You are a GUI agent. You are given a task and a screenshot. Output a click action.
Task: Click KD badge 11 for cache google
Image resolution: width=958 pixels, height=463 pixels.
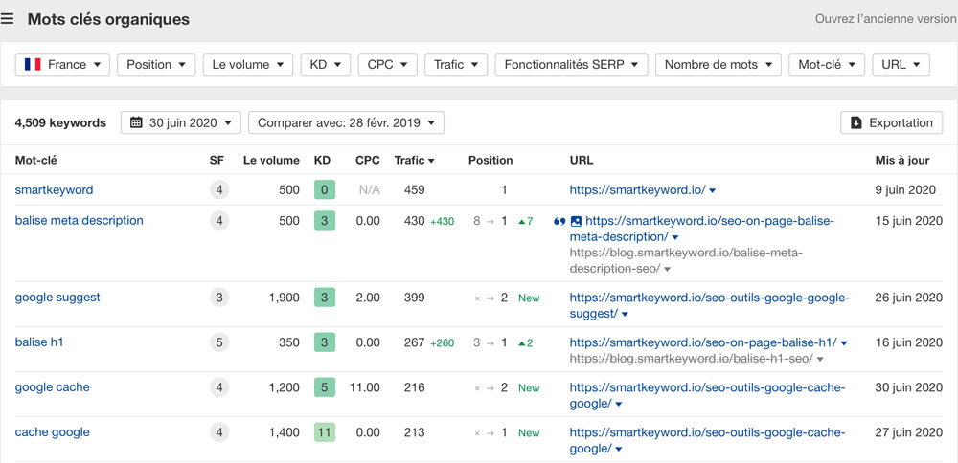(x=325, y=433)
